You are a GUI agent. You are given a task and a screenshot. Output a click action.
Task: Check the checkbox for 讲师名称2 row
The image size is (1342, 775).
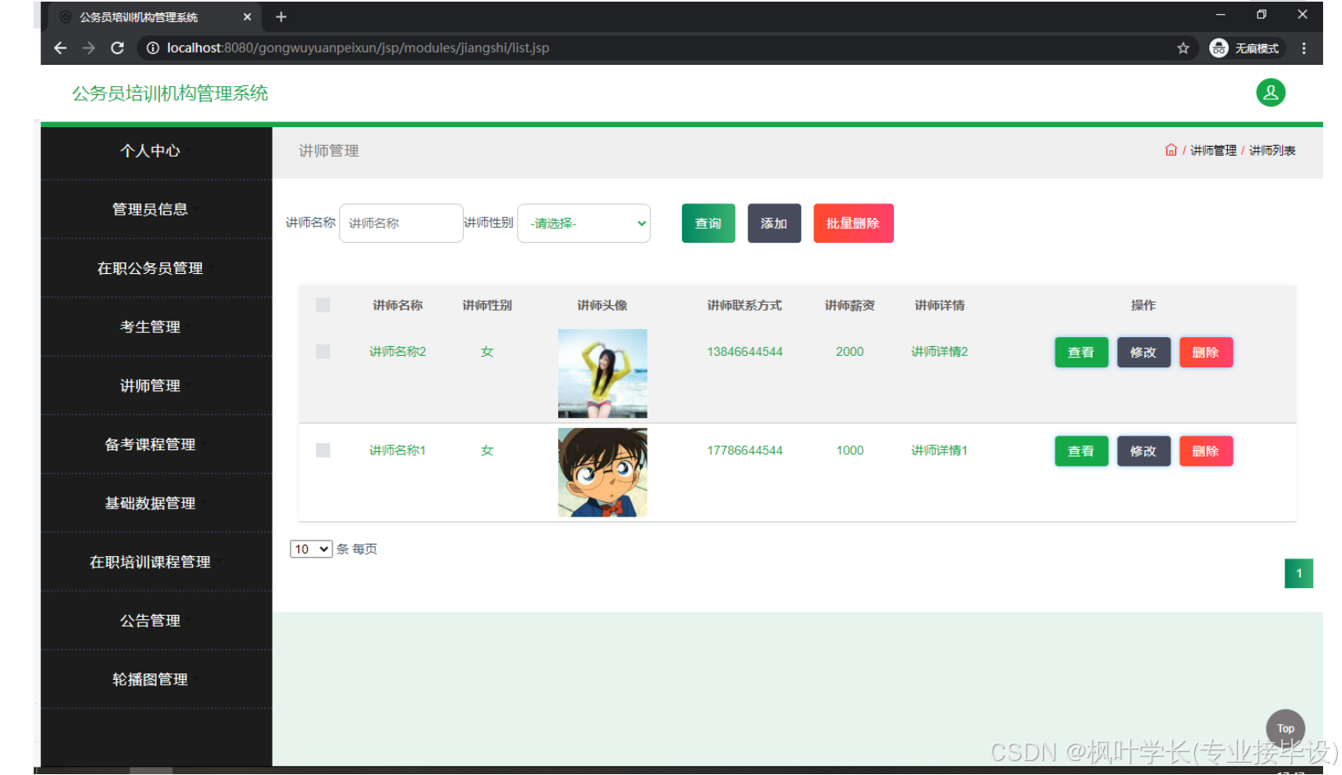(323, 351)
